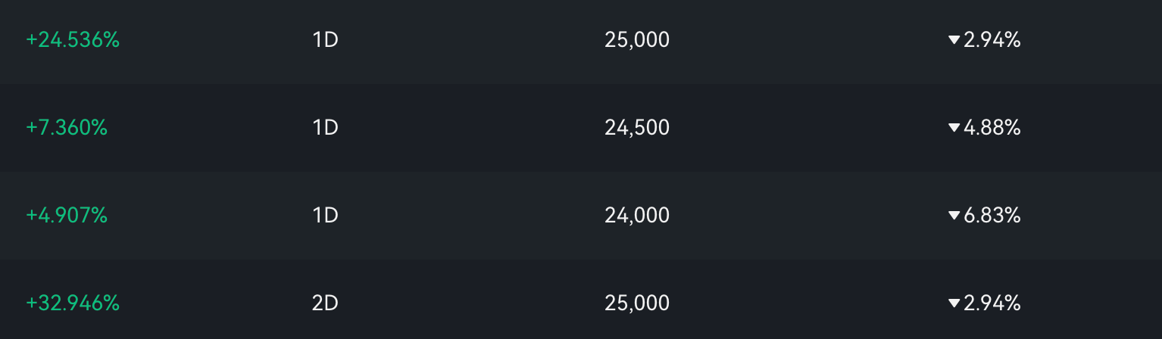Choose the 1D term in the +4.907% row

pyautogui.click(x=325, y=216)
